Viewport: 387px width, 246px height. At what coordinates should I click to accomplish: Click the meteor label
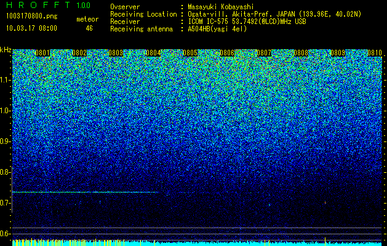(87, 19)
